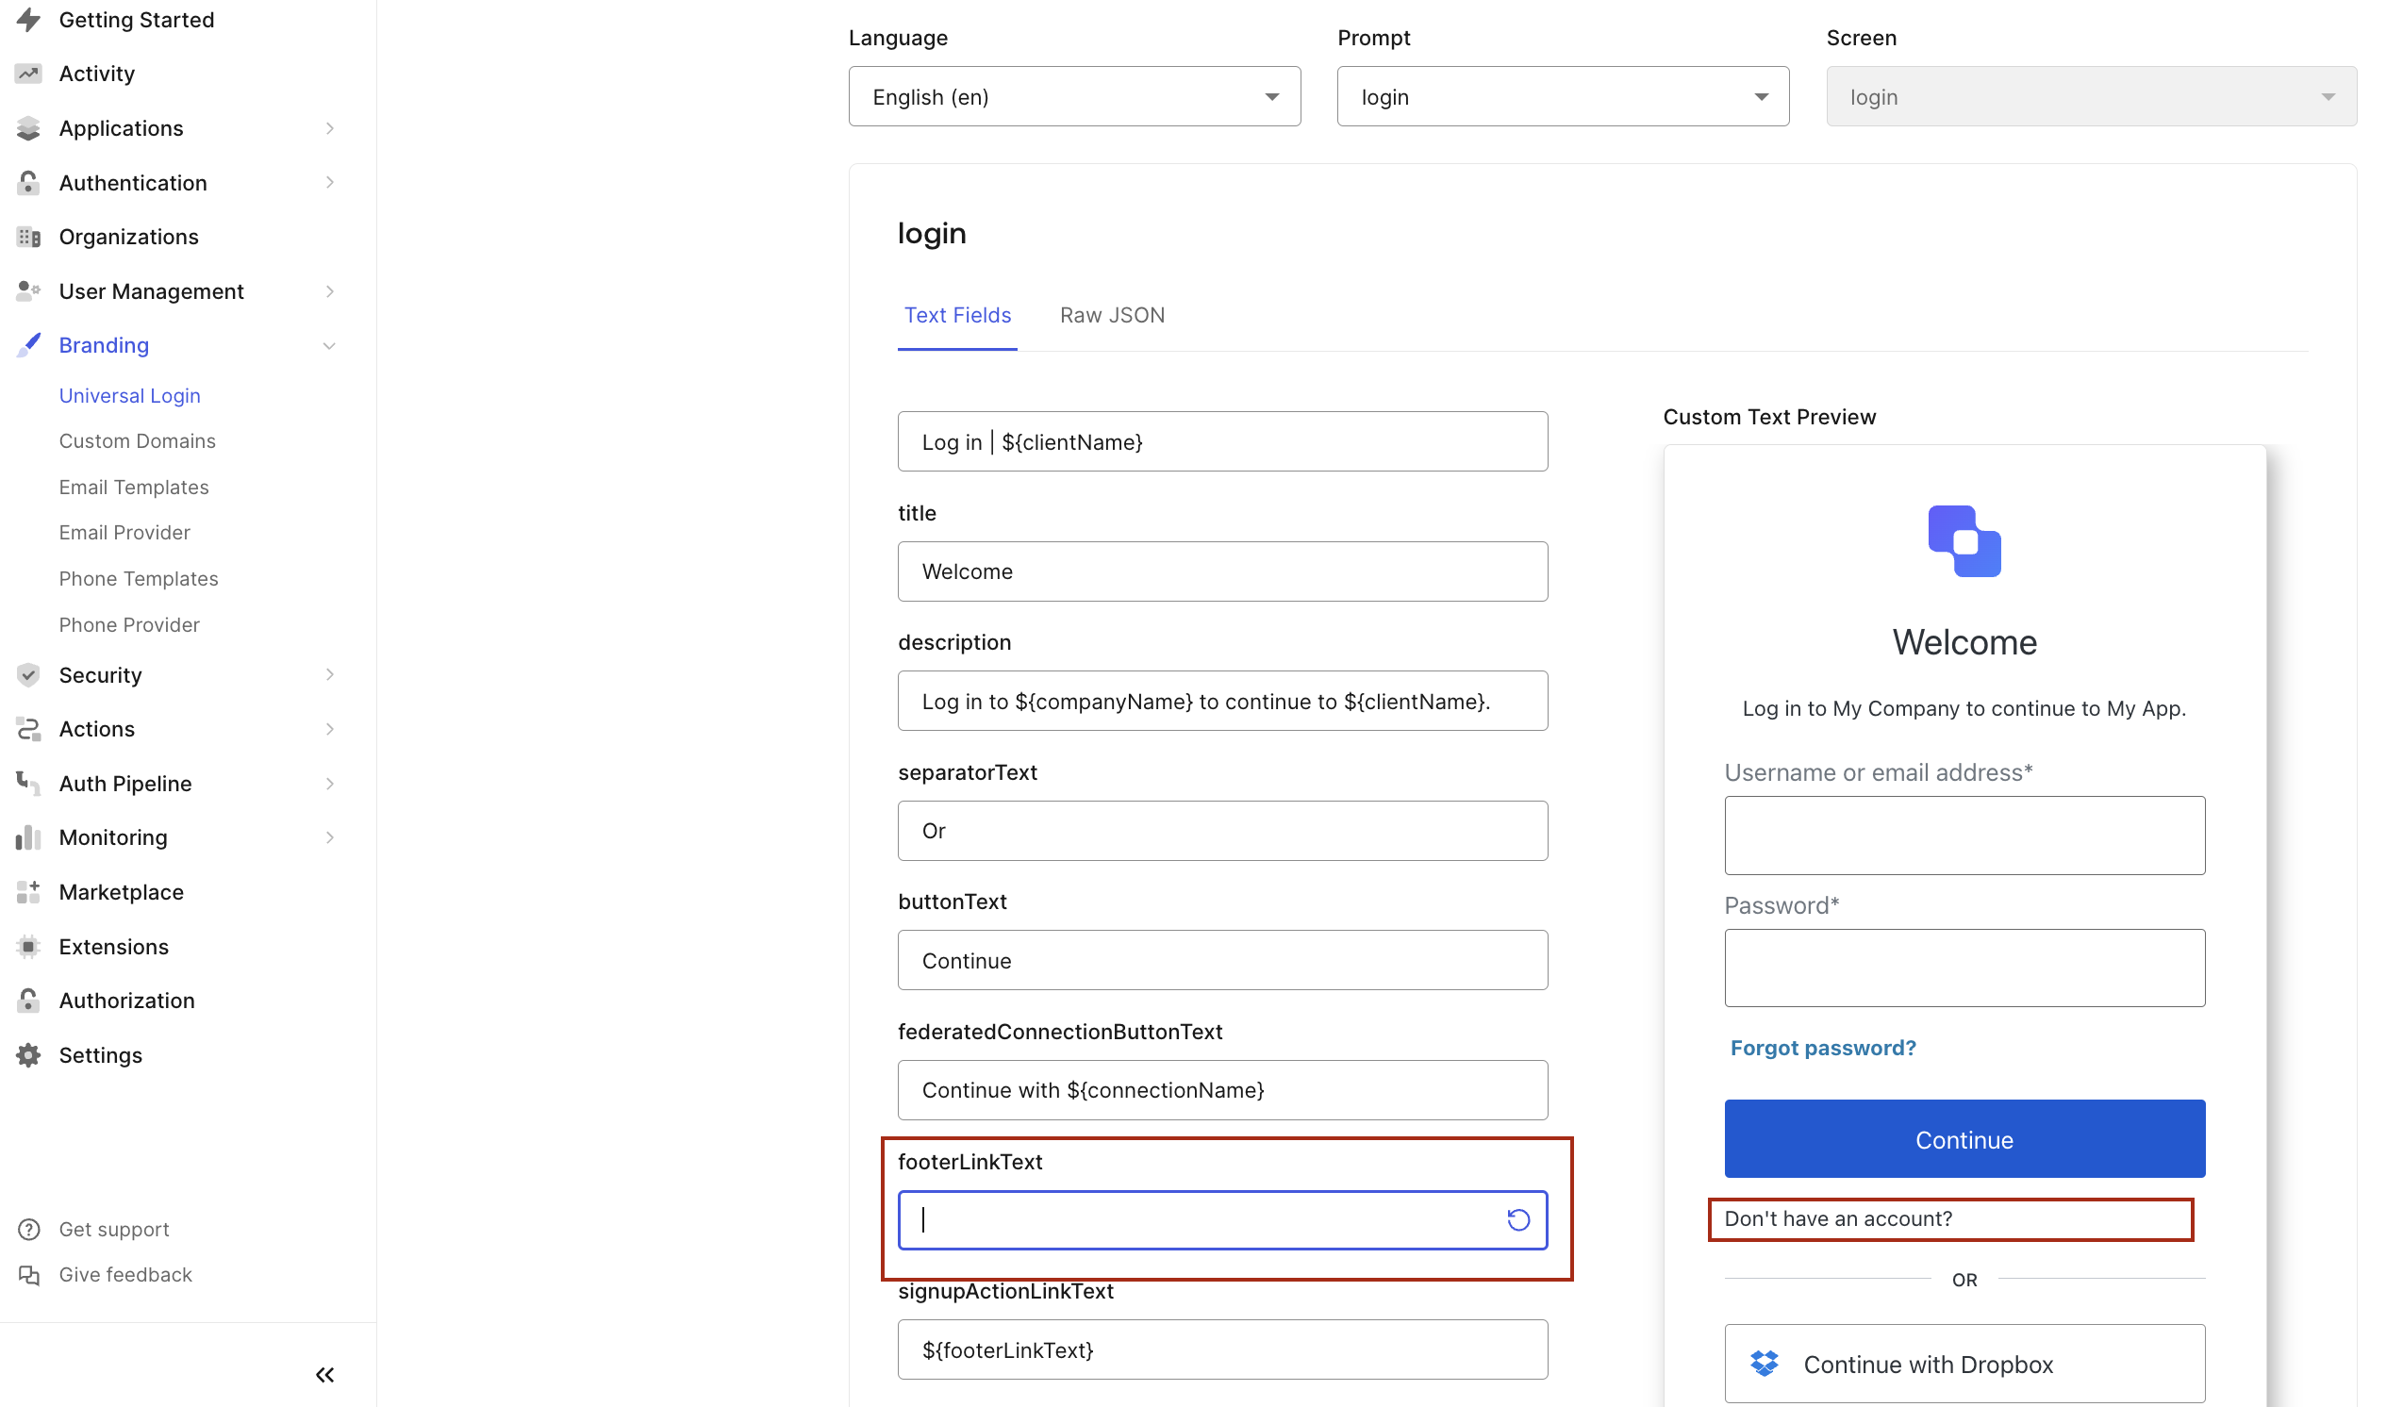Expand the Auth Pipeline menu chevron
Image resolution: width=2403 pixels, height=1407 pixels.
(x=330, y=784)
